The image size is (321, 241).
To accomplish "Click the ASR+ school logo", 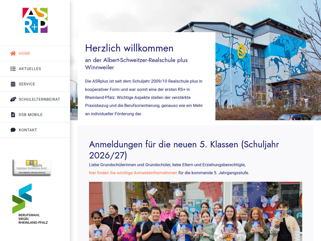I will pos(35,20).
